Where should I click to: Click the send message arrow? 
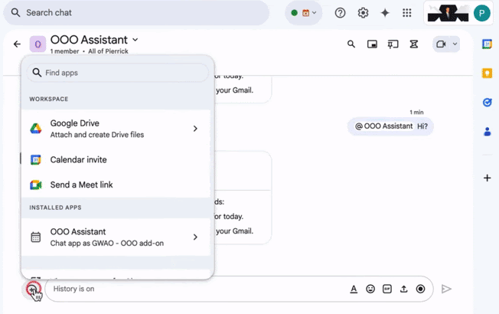[446, 289]
